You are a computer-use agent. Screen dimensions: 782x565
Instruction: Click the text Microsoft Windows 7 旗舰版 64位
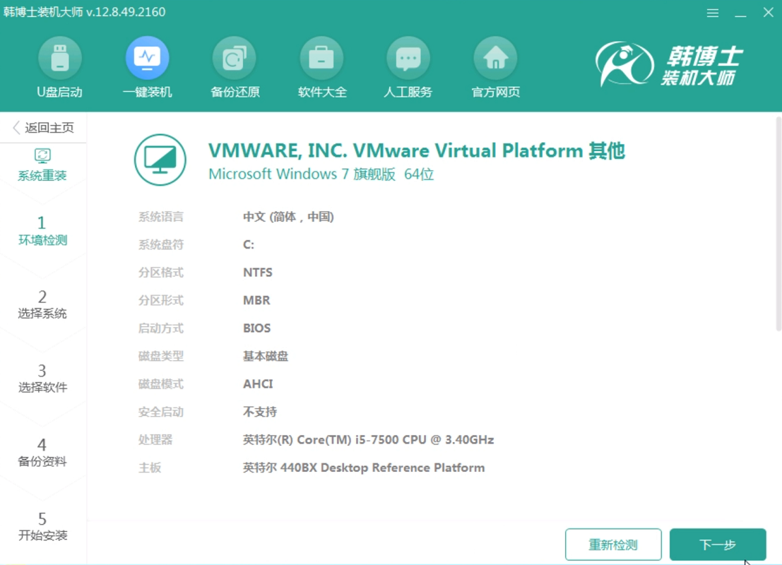point(321,174)
